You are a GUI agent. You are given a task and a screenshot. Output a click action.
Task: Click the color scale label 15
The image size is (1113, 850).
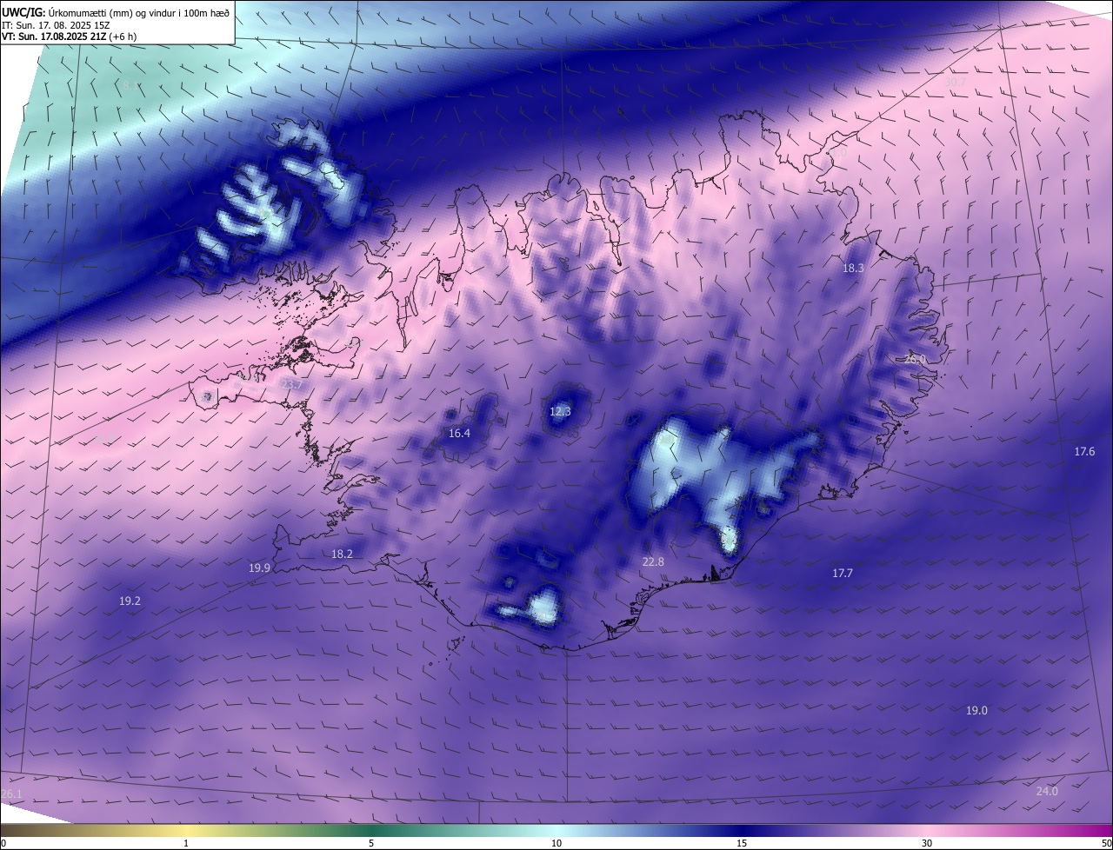click(742, 844)
